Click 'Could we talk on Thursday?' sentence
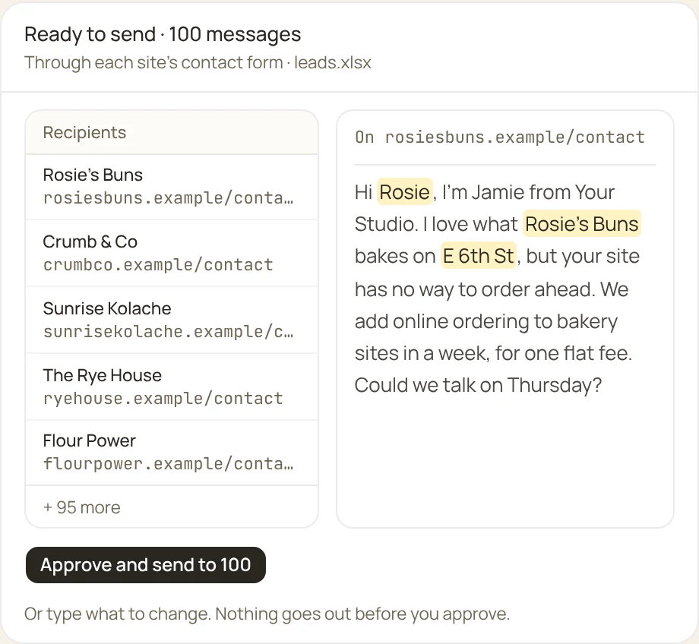699x644 pixels. [478, 385]
